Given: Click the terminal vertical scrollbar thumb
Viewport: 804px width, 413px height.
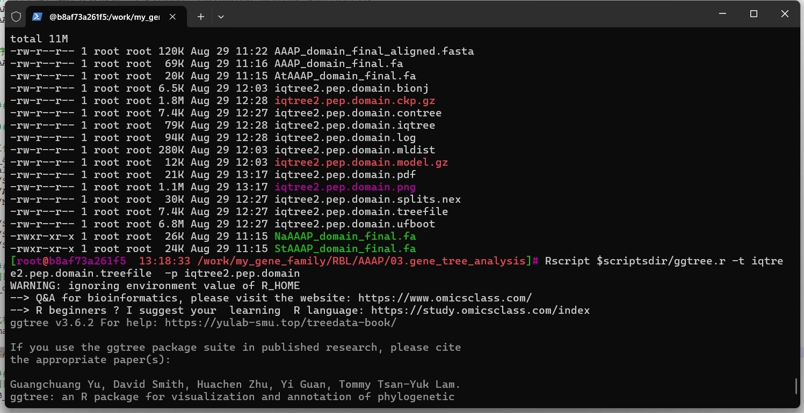Looking at the screenshot, I should click(796, 386).
